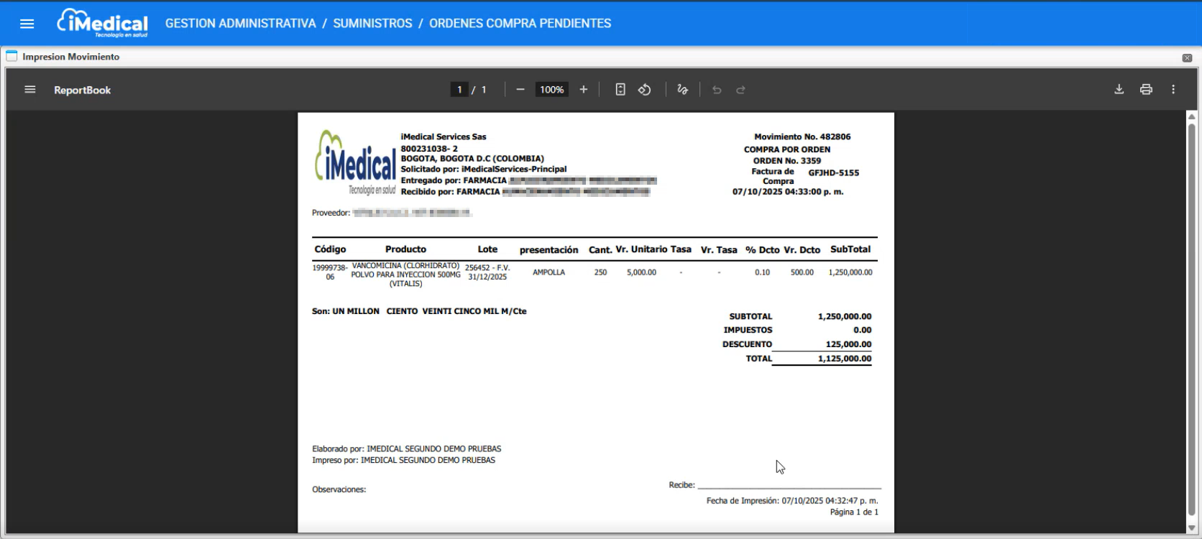This screenshot has width=1202, height=539.
Task: Open the PDF viewer more actions menu
Action: pyautogui.click(x=1173, y=90)
